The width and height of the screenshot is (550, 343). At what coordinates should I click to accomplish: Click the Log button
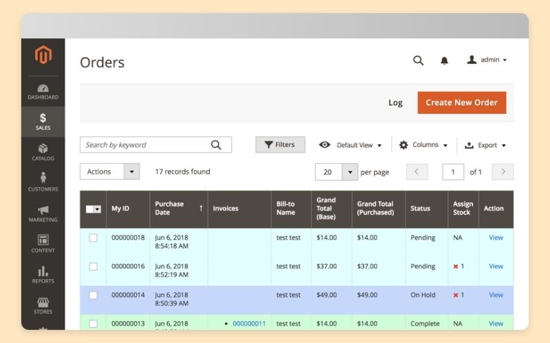(395, 102)
